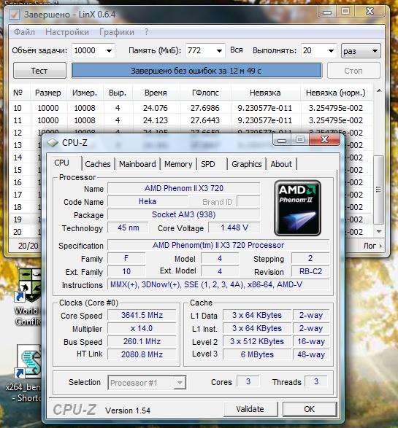Switch to the Mainboard tab
The image size is (398, 428).
click(137, 164)
